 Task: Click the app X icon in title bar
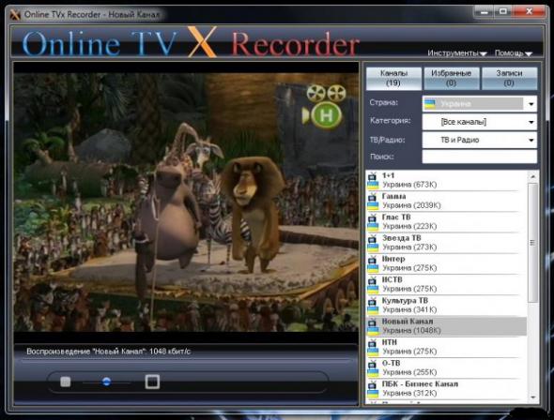[x=15, y=15]
